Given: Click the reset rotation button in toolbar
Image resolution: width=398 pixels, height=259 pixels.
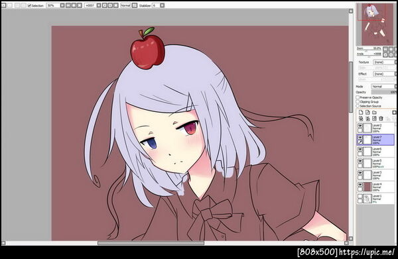Looking at the screenshot, I should [x=116, y=5].
